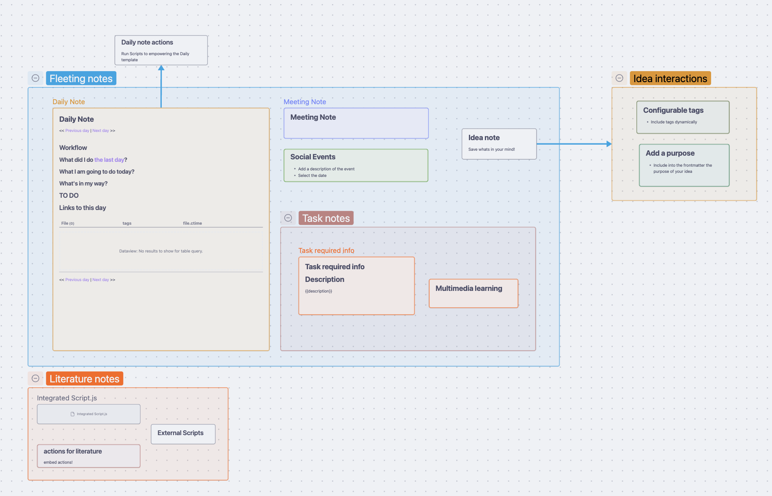Click 'Save whats in your mind!' text

[491, 150]
